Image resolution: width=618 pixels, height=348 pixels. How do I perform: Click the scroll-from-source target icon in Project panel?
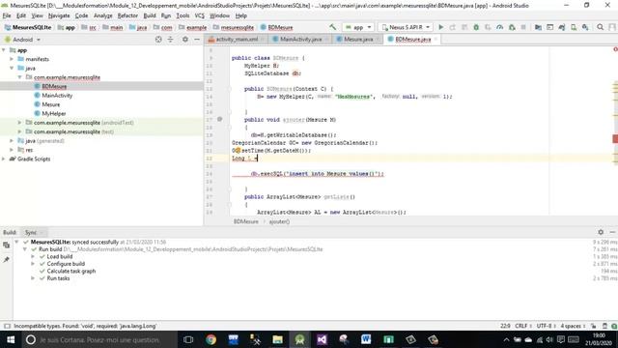pyautogui.click(x=158, y=40)
